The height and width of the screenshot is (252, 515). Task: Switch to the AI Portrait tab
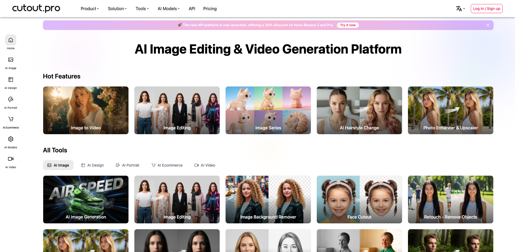(127, 166)
